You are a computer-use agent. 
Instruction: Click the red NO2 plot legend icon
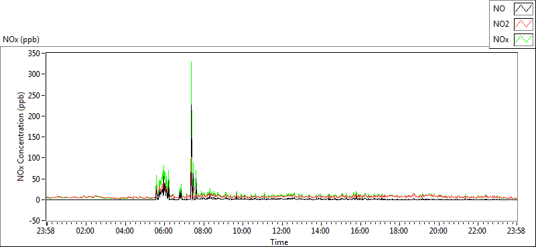click(x=523, y=24)
